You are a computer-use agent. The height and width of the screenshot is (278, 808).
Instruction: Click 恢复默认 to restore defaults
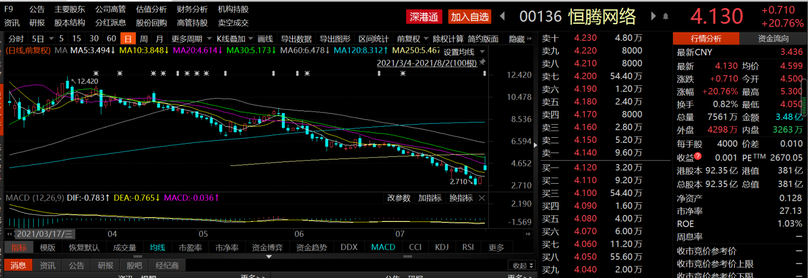84,248
